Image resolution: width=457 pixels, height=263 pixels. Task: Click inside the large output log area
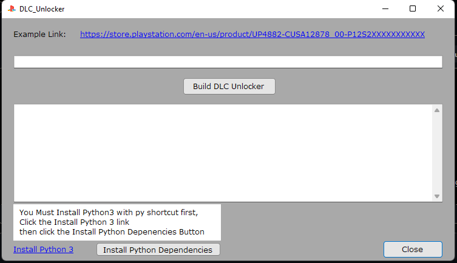pyautogui.click(x=223, y=153)
